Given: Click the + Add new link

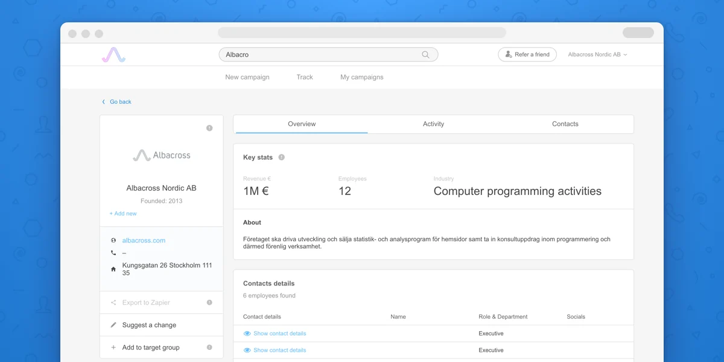Looking at the screenshot, I should coord(123,214).
